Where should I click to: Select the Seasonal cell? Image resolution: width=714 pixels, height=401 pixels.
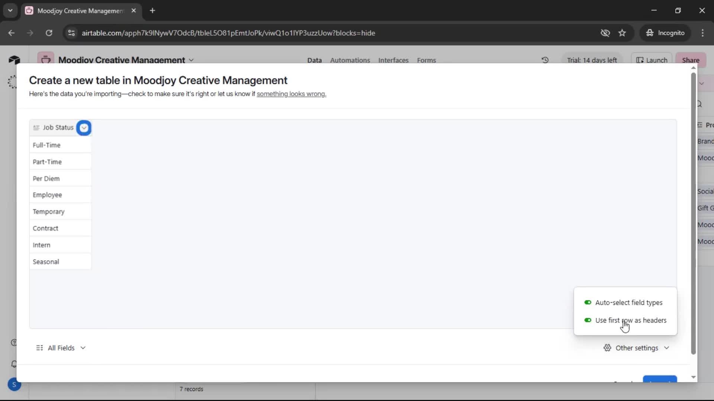click(x=60, y=262)
